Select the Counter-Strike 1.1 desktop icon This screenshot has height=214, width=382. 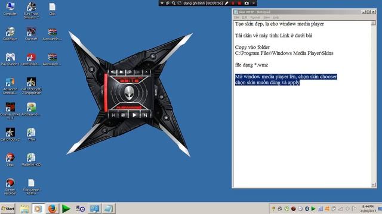pos(10,111)
